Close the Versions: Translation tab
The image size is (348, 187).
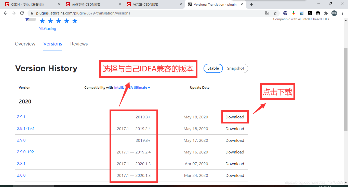click(x=242, y=4)
